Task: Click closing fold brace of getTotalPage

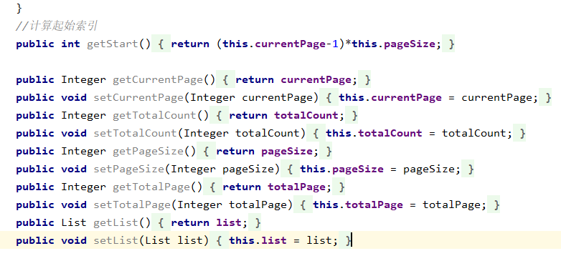Action: point(339,187)
